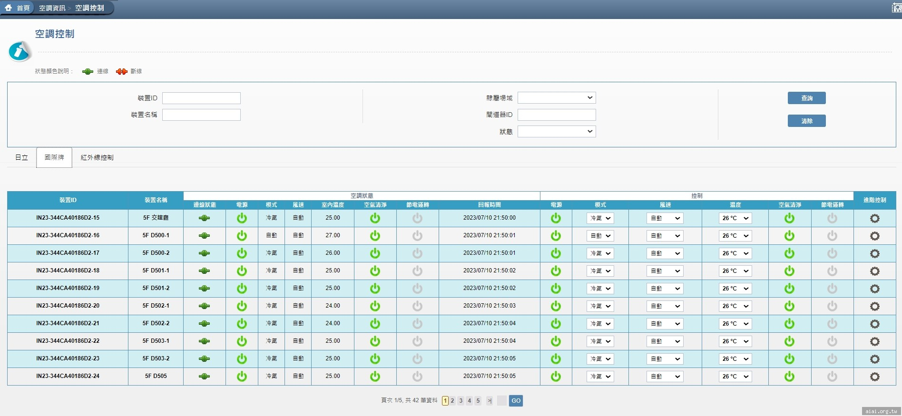Click status air-clean icon for 5F D503-1
The width and height of the screenshot is (902, 416).
(x=375, y=341)
